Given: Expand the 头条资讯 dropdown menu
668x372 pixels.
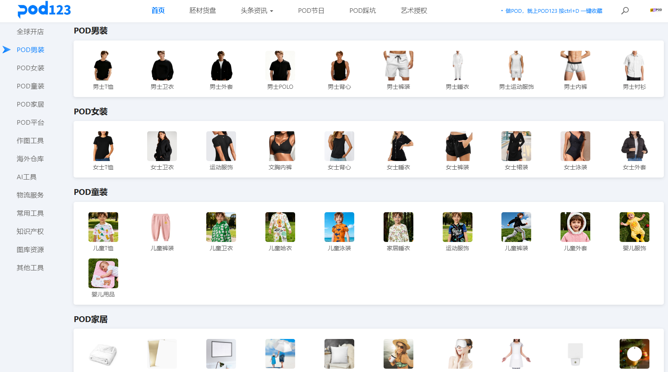Looking at the screenshot, I should tap(257, 11).
